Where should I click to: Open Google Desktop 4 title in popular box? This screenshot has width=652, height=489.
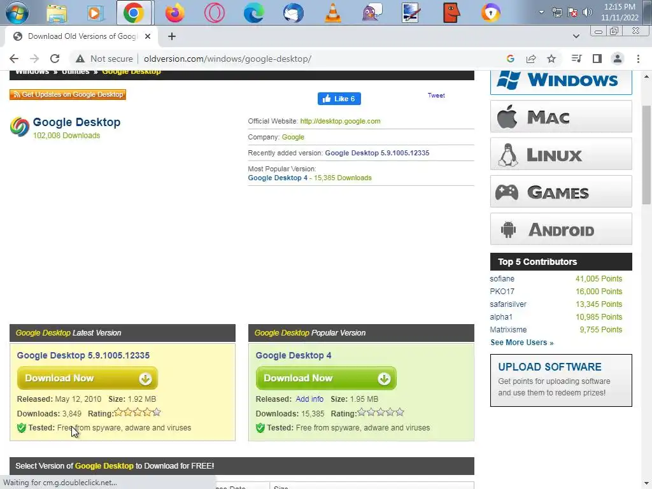tap(294, 355)
